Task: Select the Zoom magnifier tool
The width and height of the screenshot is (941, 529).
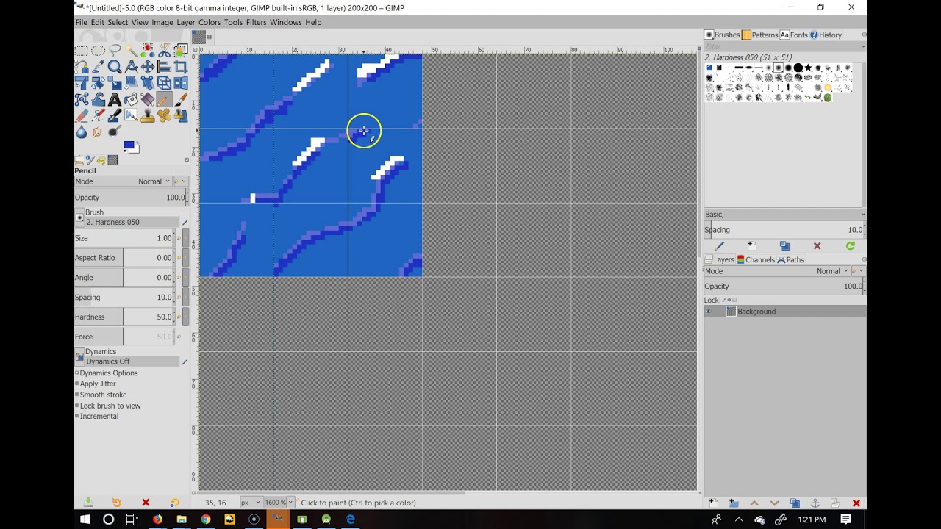Action: click(x=115, y=67)
